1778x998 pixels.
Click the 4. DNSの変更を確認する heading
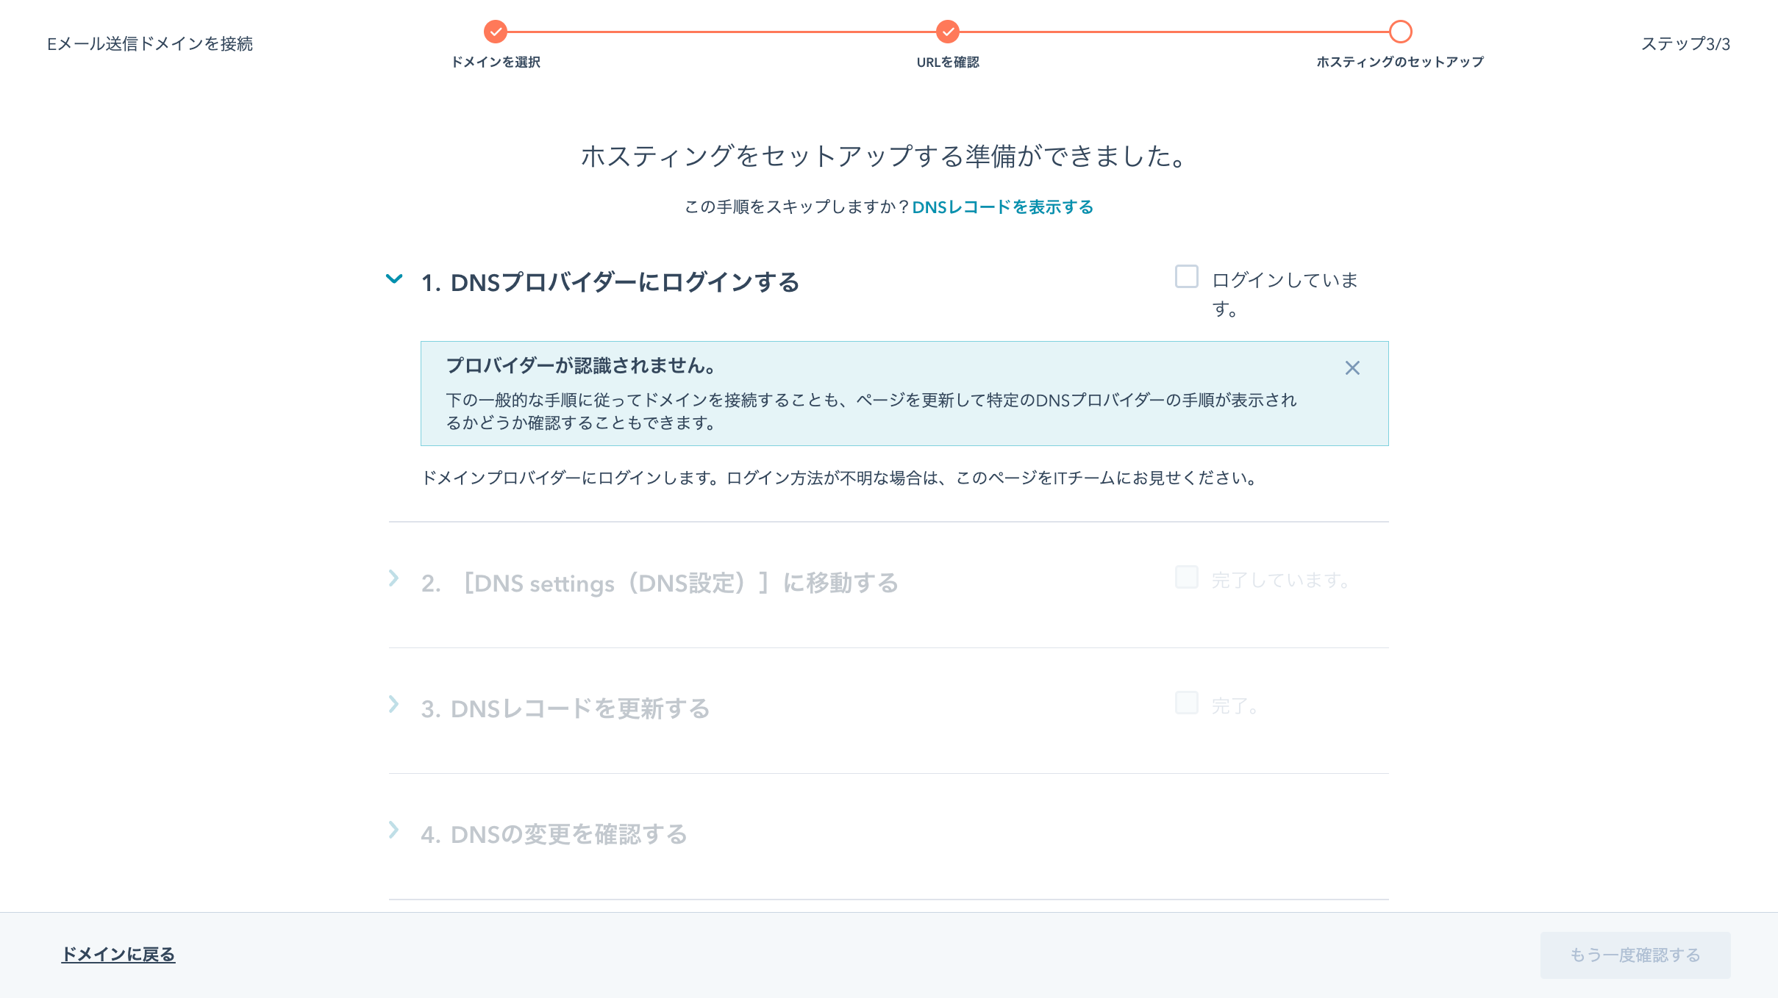554,834
